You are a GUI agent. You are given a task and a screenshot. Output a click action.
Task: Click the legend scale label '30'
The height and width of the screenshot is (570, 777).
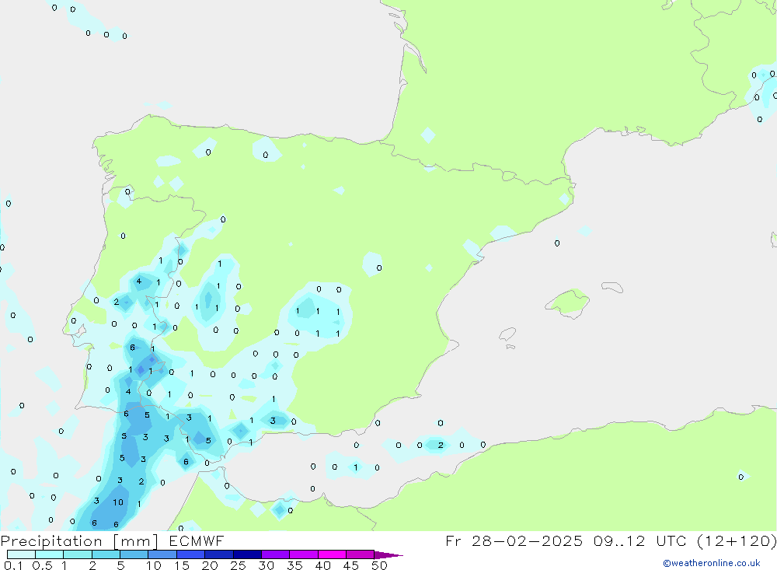(x=266, y=565)
